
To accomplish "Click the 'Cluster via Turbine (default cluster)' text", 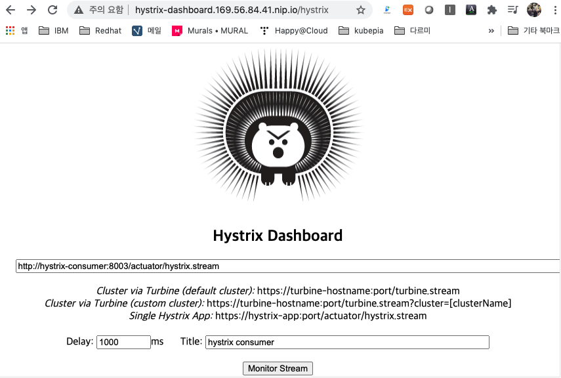I will tap(175, 291).
